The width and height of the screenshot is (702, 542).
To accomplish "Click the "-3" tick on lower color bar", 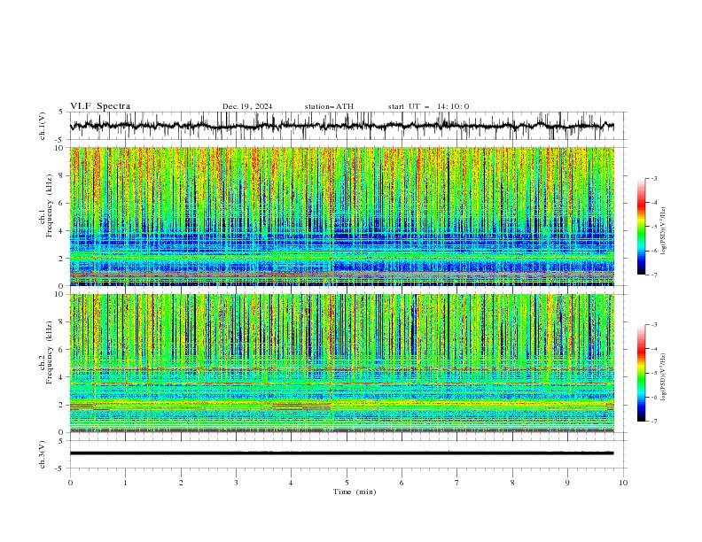I will point(654,325).
